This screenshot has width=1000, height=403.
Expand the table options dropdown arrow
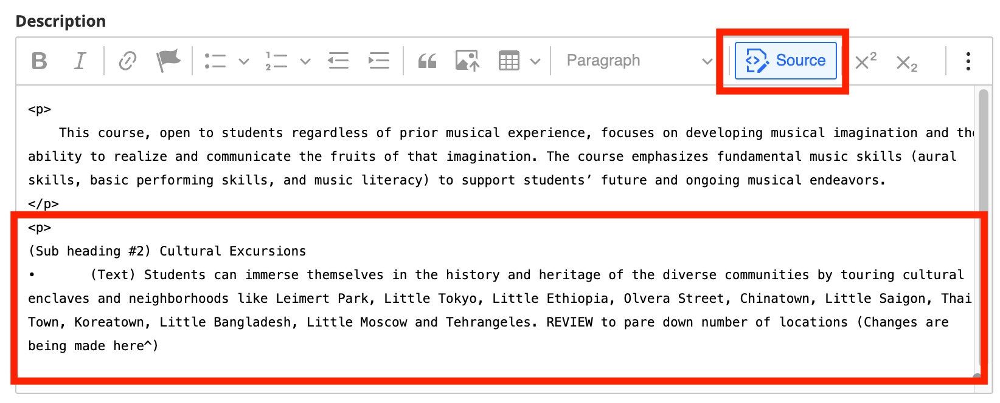pyautogui.click(x=535, y=61)
